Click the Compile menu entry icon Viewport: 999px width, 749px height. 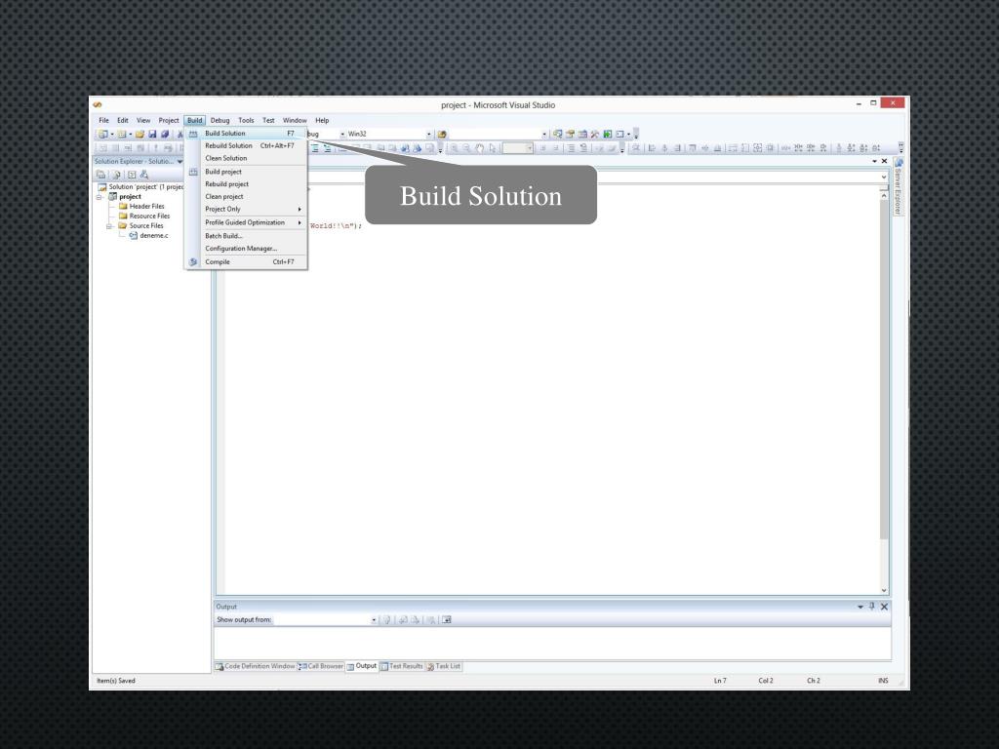[193, 261]
